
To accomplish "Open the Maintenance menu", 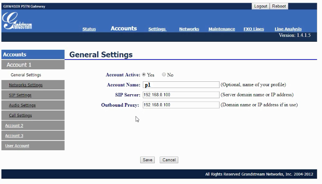I will pos(222,29).
